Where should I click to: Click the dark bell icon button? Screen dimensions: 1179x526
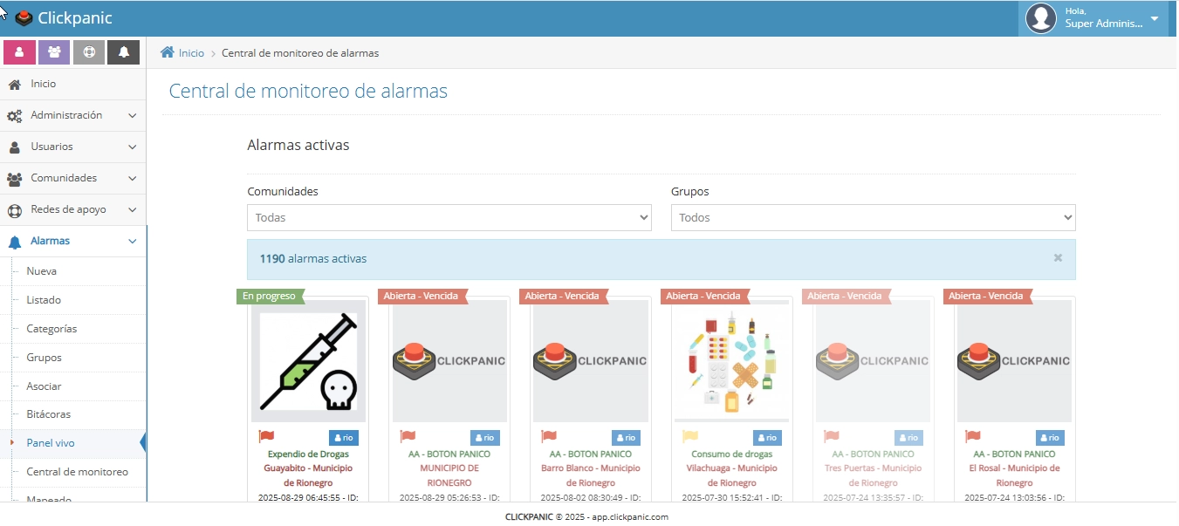[x=124, y=52]
